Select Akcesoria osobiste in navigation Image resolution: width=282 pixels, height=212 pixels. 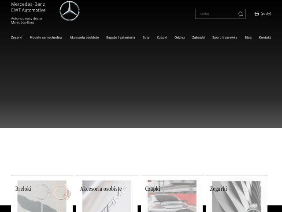click(84, 38)
